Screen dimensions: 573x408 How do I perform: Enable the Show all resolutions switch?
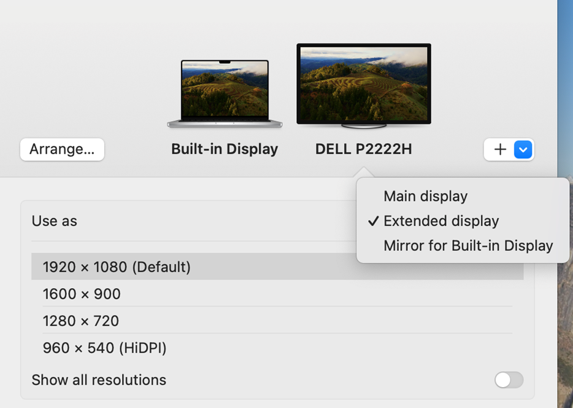(x=509, y=380)
